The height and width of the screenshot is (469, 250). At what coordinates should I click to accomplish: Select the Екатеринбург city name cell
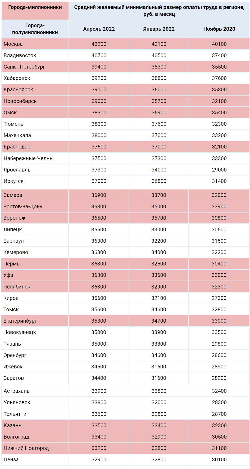pos(20,321)
